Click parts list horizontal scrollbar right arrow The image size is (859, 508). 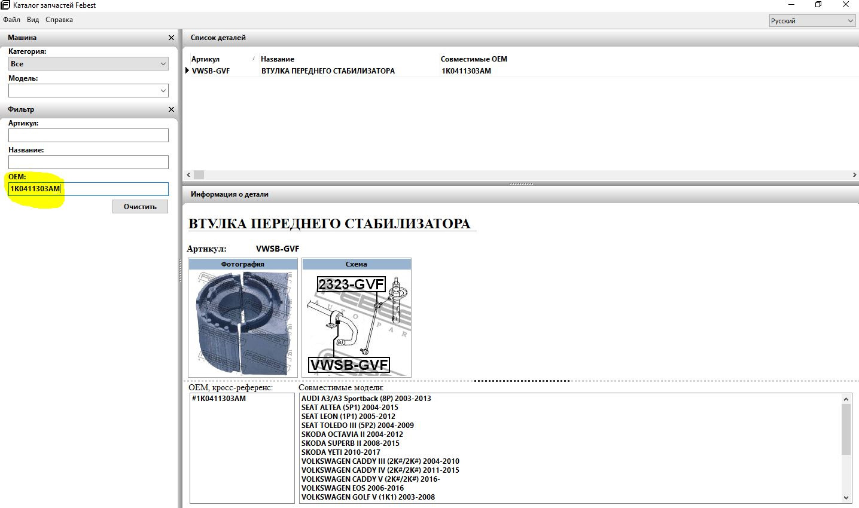pos(854,175)
